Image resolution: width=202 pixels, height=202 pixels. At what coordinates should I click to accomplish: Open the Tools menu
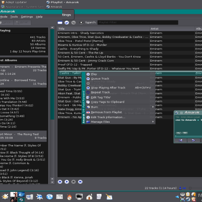(14, 17)
